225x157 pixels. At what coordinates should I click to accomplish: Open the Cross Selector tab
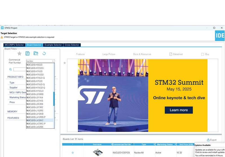click(72, 45)
